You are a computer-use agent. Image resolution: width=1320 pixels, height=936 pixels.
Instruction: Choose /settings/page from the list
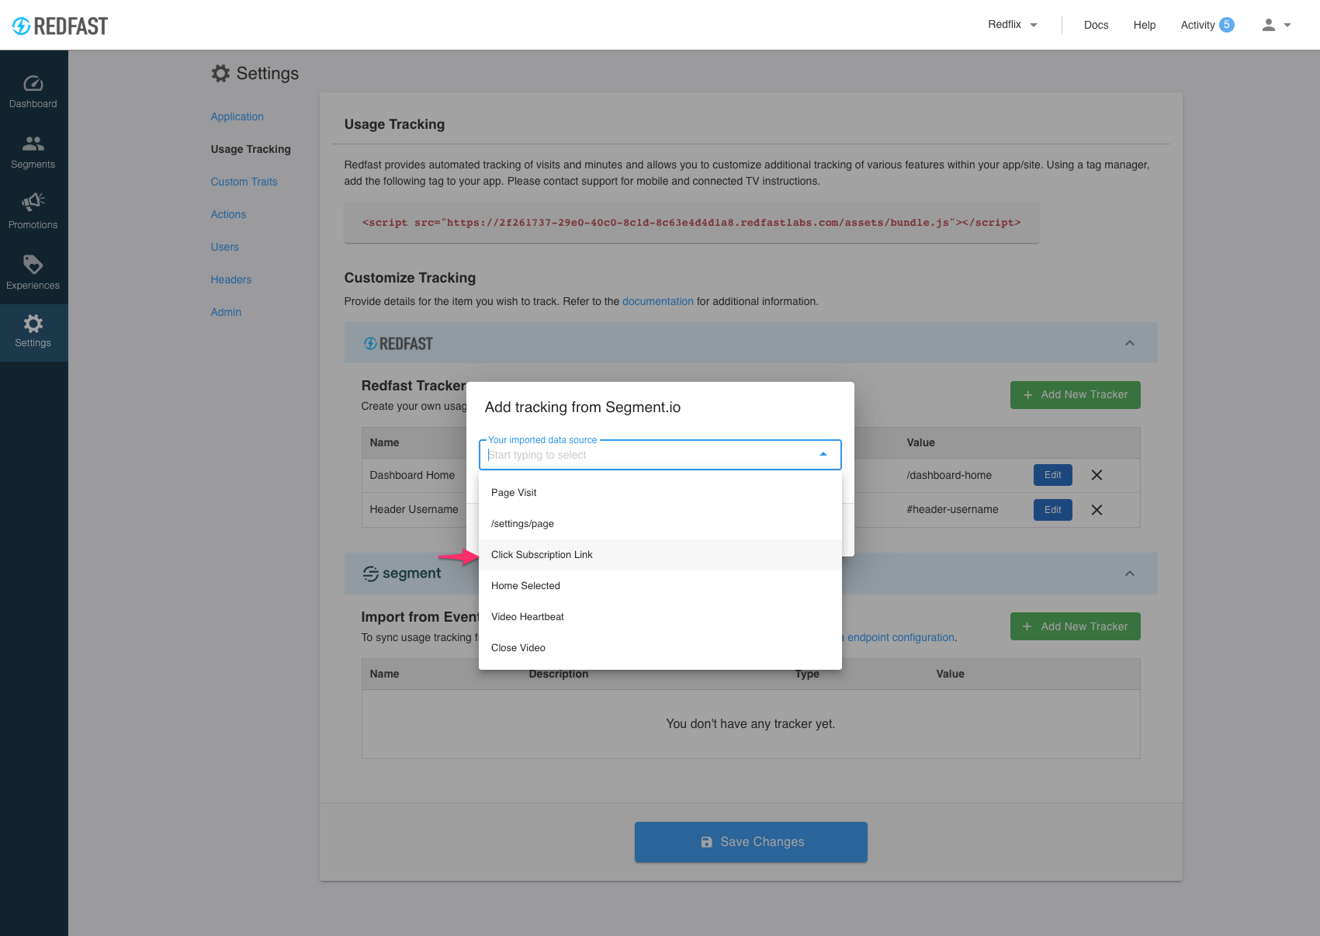coord(660,524)
